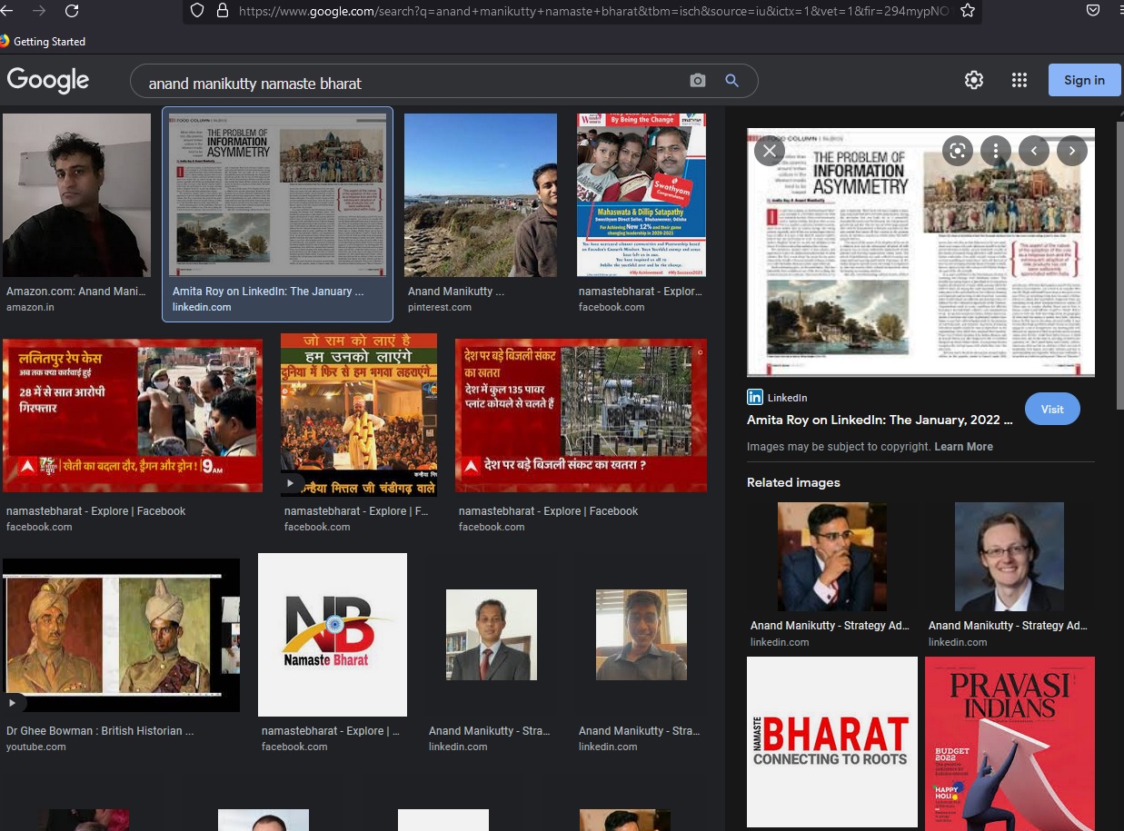Open Kanhaiya Mittal Chandigarh video thumbnail
Screen dimensions: 1124x831
(x=359, y=415)
